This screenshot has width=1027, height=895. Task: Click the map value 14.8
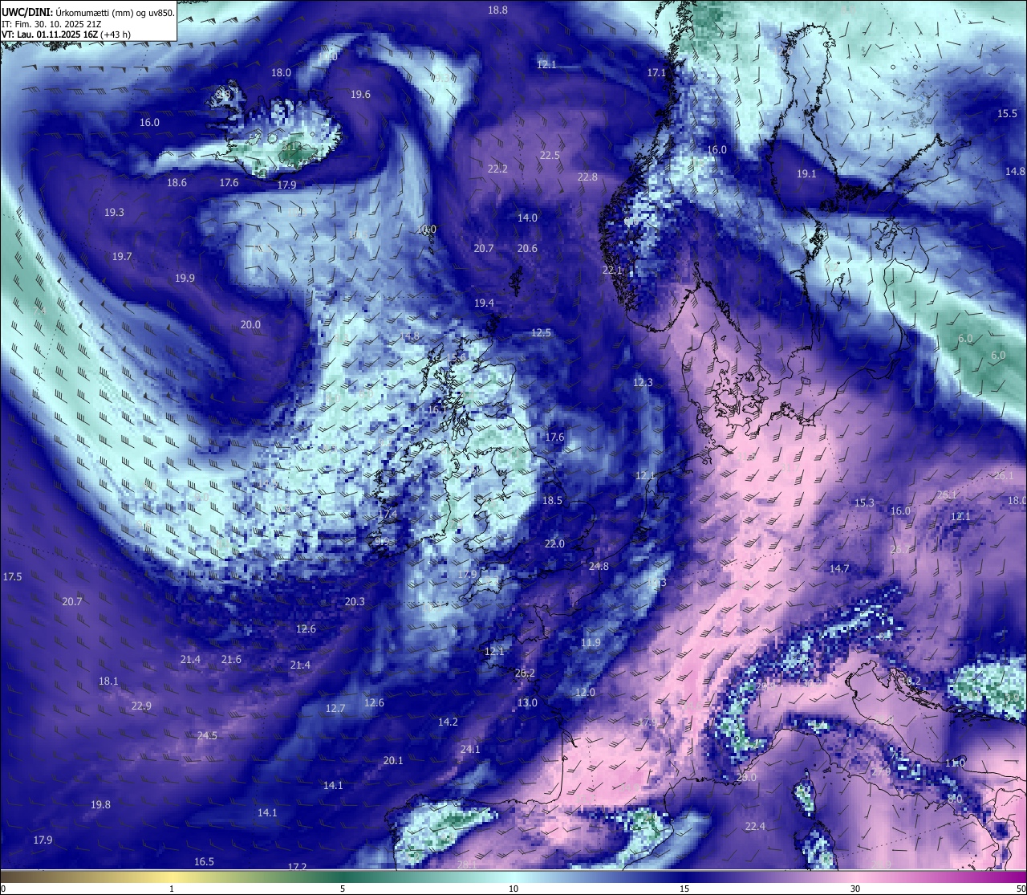click(x=1015, y=171)
